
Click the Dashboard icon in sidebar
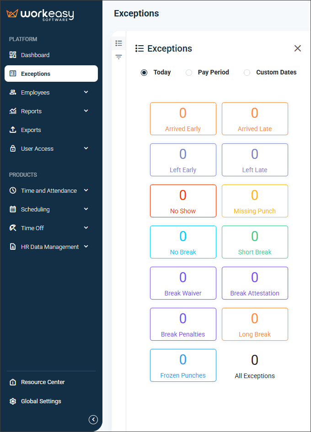13,55
